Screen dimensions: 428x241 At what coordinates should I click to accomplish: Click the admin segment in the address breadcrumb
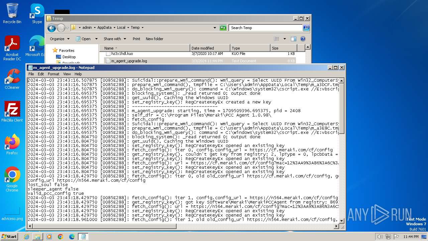click(87, 28)
